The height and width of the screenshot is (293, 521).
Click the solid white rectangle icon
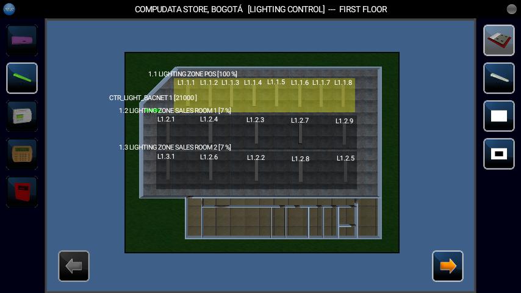(x=499, y=116)
